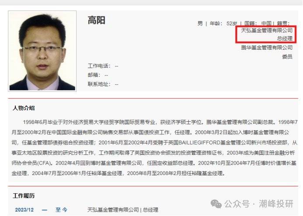
Task: Click the biography paragraph text
Action: pyautogui.click(x=154, y=147)
